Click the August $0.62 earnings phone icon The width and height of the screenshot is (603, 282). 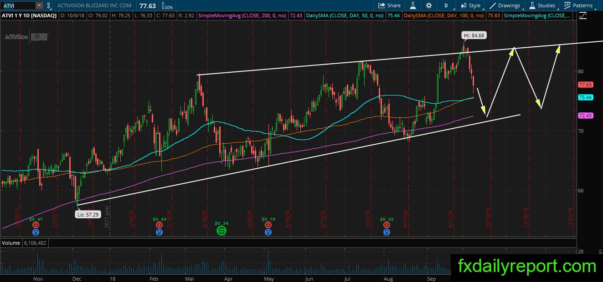coord(387,225)
